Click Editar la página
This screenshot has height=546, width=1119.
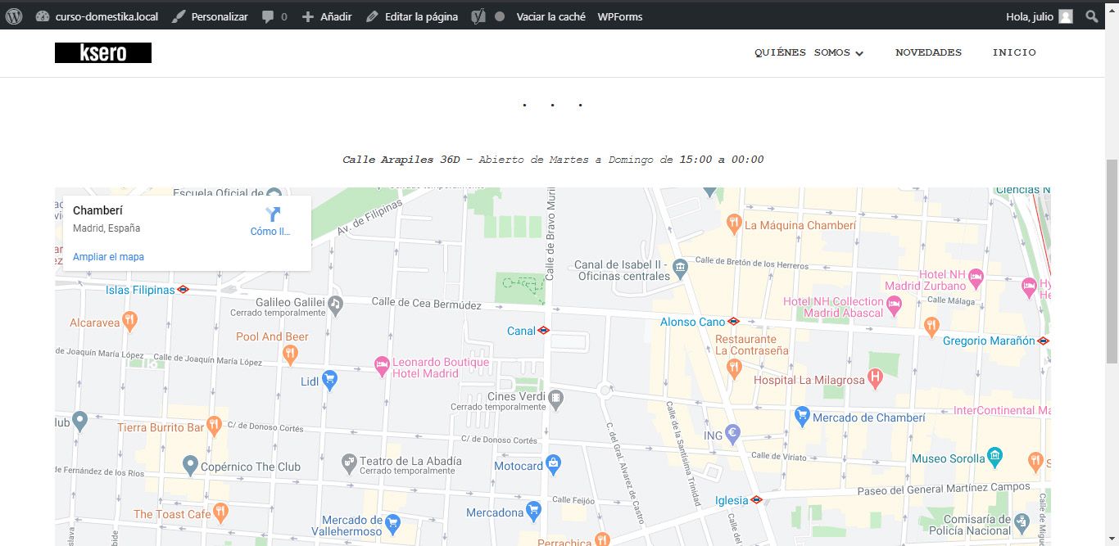[412, 16]
